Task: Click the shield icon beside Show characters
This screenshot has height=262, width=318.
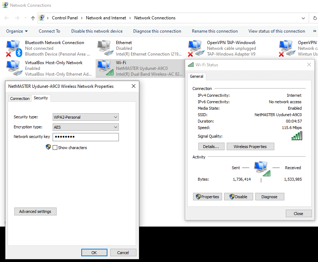Action: (x=48, y=147)
